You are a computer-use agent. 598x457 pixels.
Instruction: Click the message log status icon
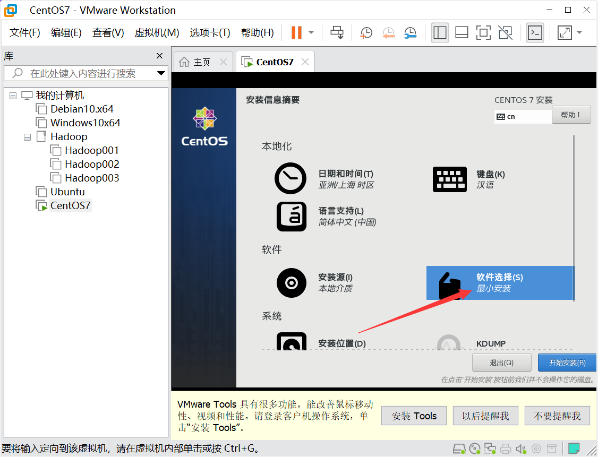click(x=551, y=449)
